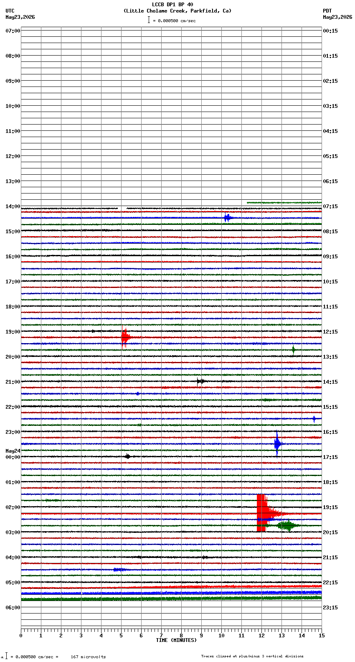Click the red event burst in the 19:00 hour
Image resolution: width=355 pixels, height=662 pixels.
coord(125,338)
